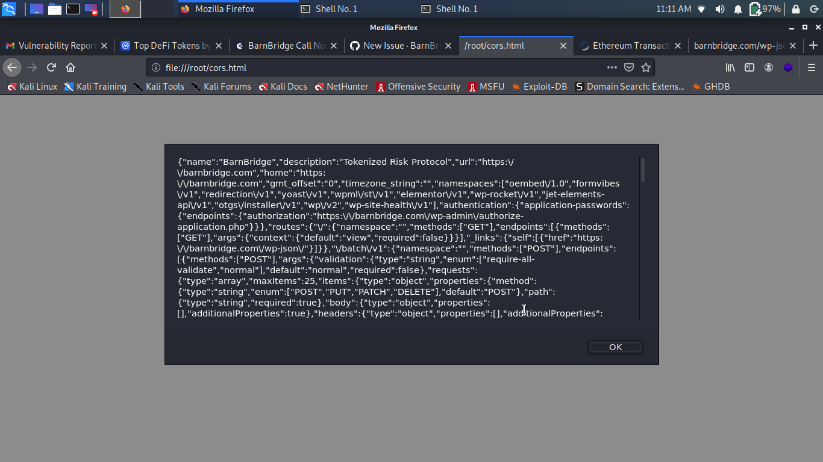Close the Vulnerability Report tab
This screenshot has width=823, height=462.
tap(104, 46)
